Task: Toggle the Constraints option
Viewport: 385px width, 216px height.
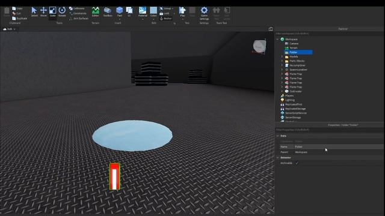Action: tap(78, 13)
